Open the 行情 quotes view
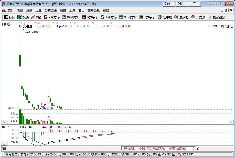Viewport: 235px width, 158px height. pos(9,17)
